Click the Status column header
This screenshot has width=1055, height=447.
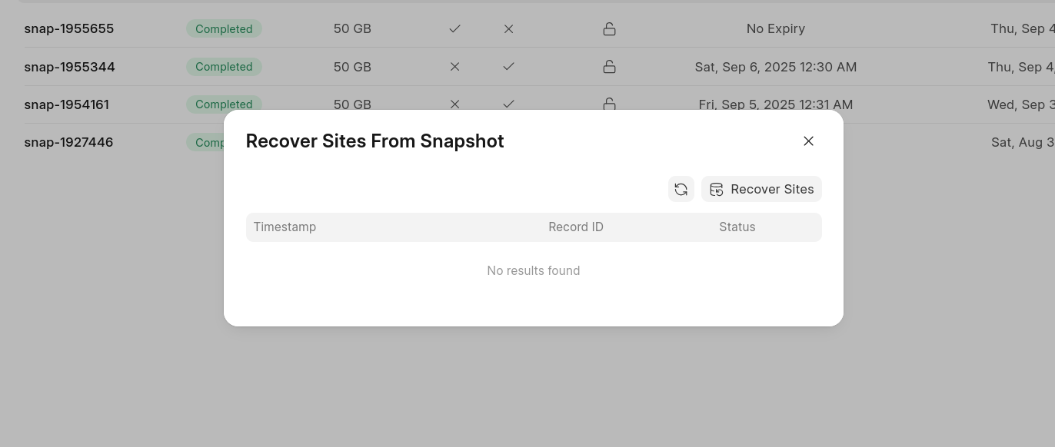coord(737,227)
